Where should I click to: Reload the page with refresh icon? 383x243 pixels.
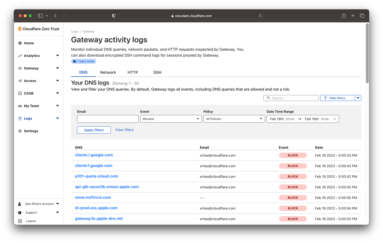[260, 16]
